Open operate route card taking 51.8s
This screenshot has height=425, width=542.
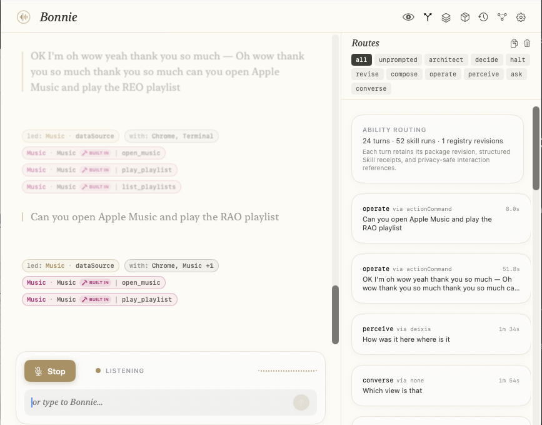441,279
